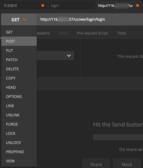Click the 'This request do' message text
This screenshot has width=143, height=168.
pyautogui.click(x=130, y=56)
